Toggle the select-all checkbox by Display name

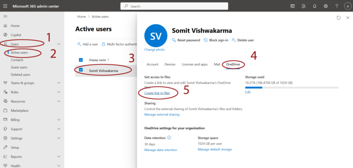pos(81,60)
